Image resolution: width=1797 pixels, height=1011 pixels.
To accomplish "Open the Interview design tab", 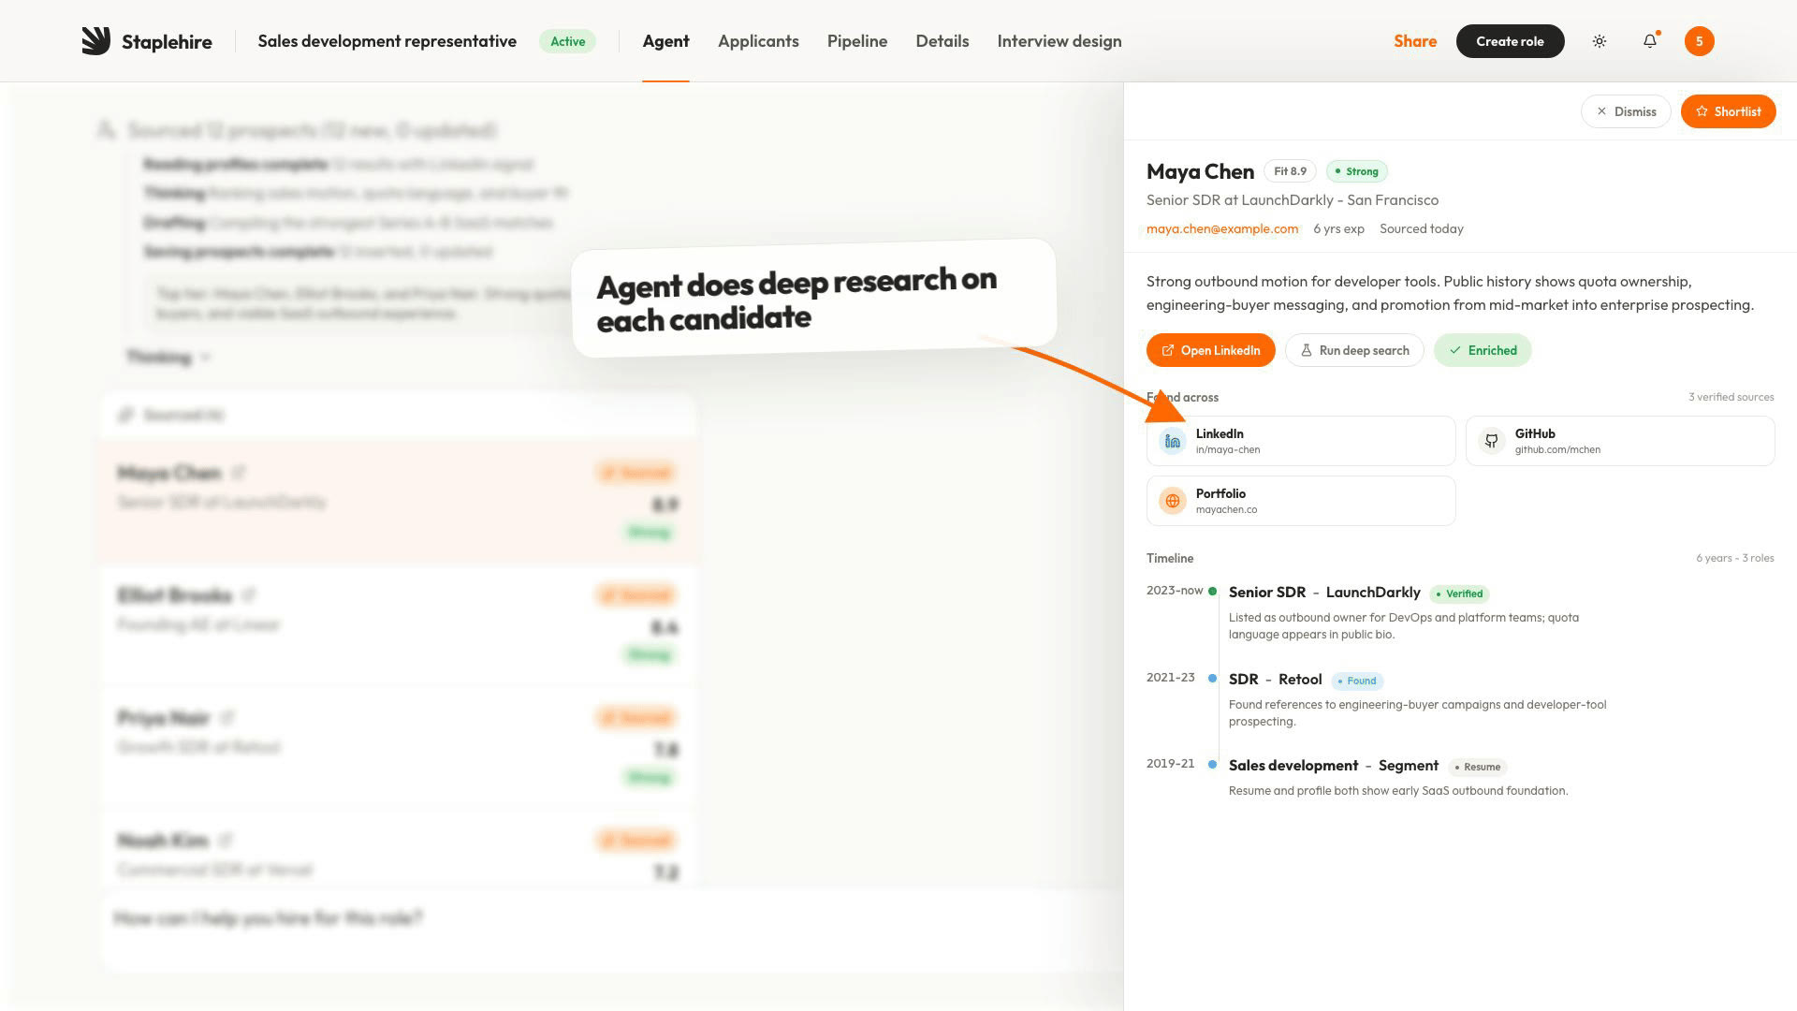I will (x=1059, y=41).
